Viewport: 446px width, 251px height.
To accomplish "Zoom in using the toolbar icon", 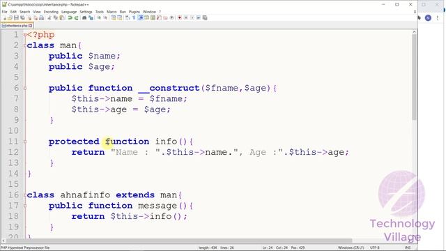I will (x=99, y=17).
